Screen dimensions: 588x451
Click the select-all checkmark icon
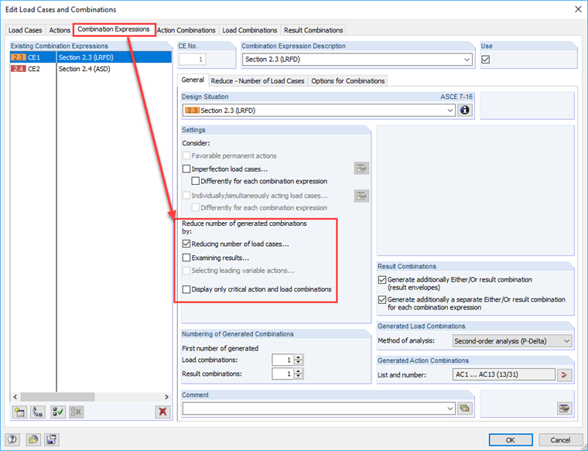[58, 412]
